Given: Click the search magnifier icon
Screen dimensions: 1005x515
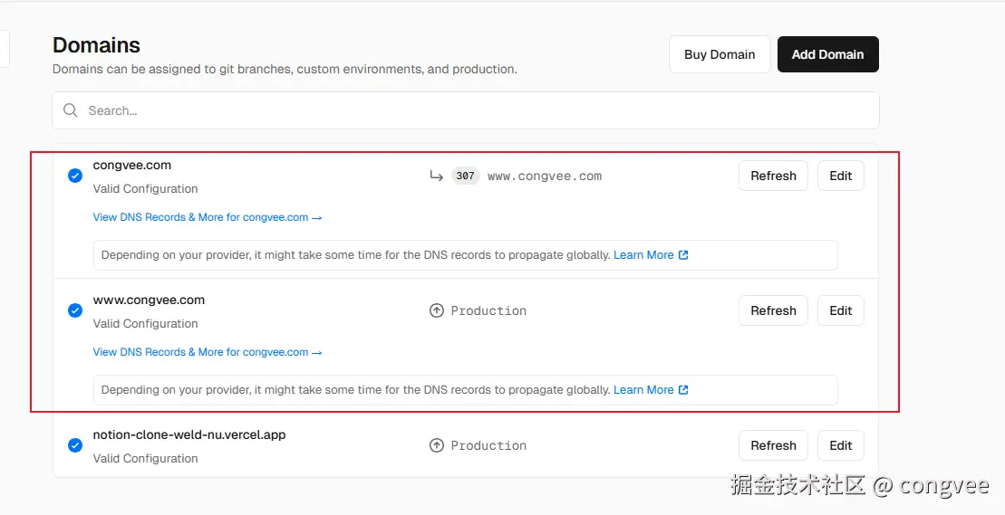Looking at the screenshot, I should [x=71, y=110].
